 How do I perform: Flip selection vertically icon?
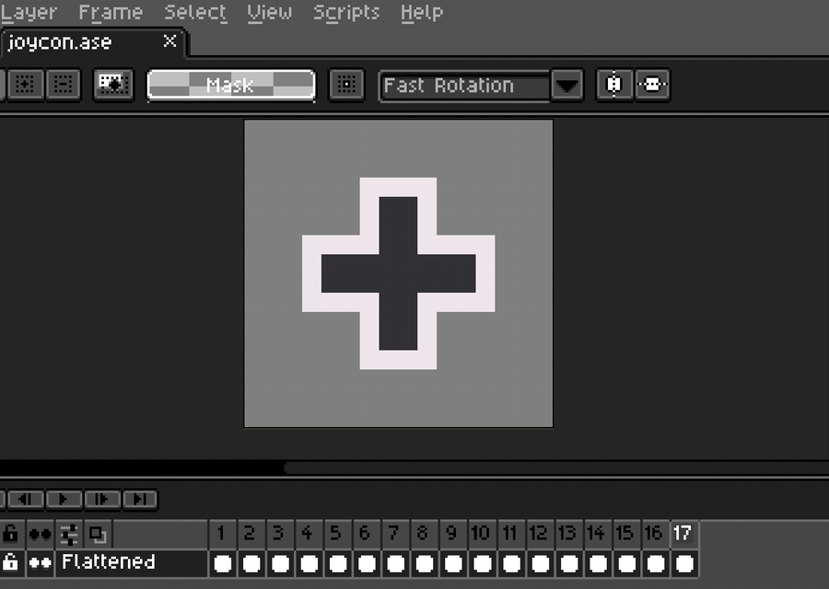(652, 85)
